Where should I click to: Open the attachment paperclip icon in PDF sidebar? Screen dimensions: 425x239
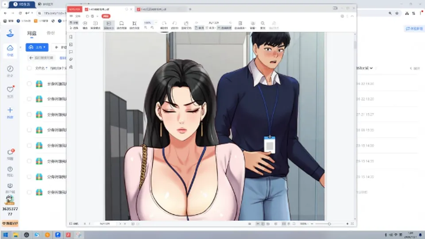[71, 59]
